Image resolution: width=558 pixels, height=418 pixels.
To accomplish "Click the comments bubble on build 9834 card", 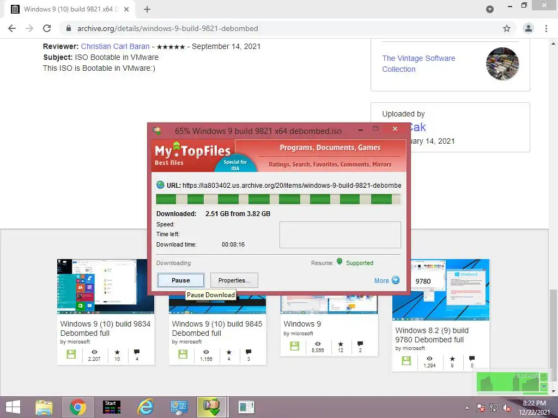I will (x=137, y=352).
